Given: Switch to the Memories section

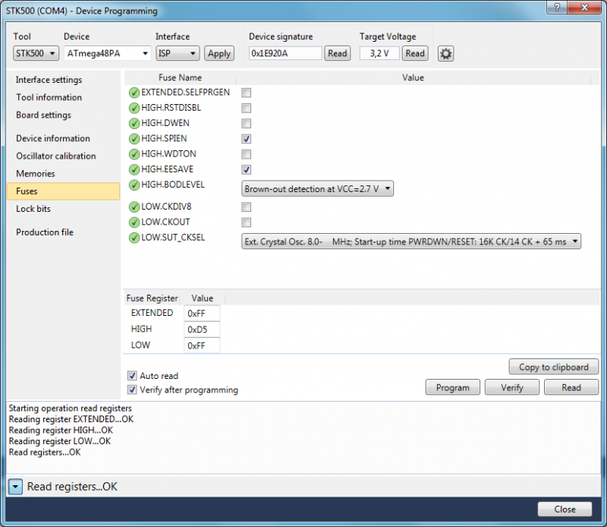Looking at the screenshot, I should pos(36,174).
